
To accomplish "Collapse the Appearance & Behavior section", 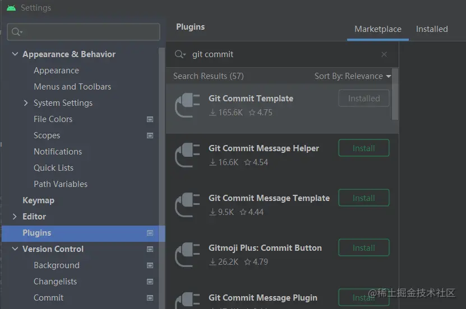I will 15,54.
